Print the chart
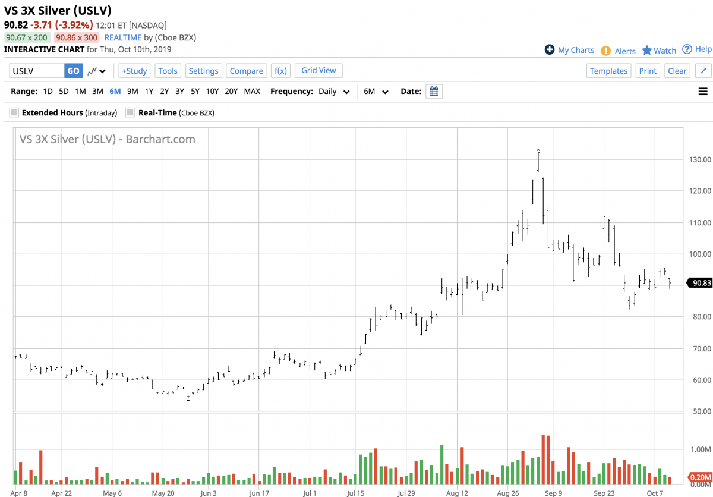The image size is (713, 497). pyautogui.click(x=648, y=71)
